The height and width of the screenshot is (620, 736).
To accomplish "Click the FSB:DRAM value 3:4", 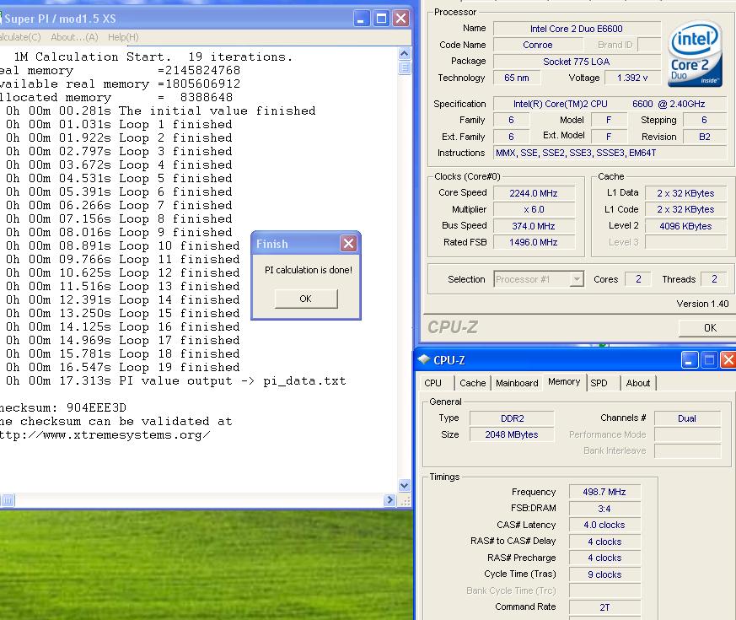I will click(604, 509).
